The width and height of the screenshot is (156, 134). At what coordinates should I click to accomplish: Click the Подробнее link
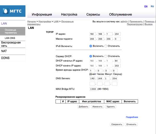click(132, 117)
